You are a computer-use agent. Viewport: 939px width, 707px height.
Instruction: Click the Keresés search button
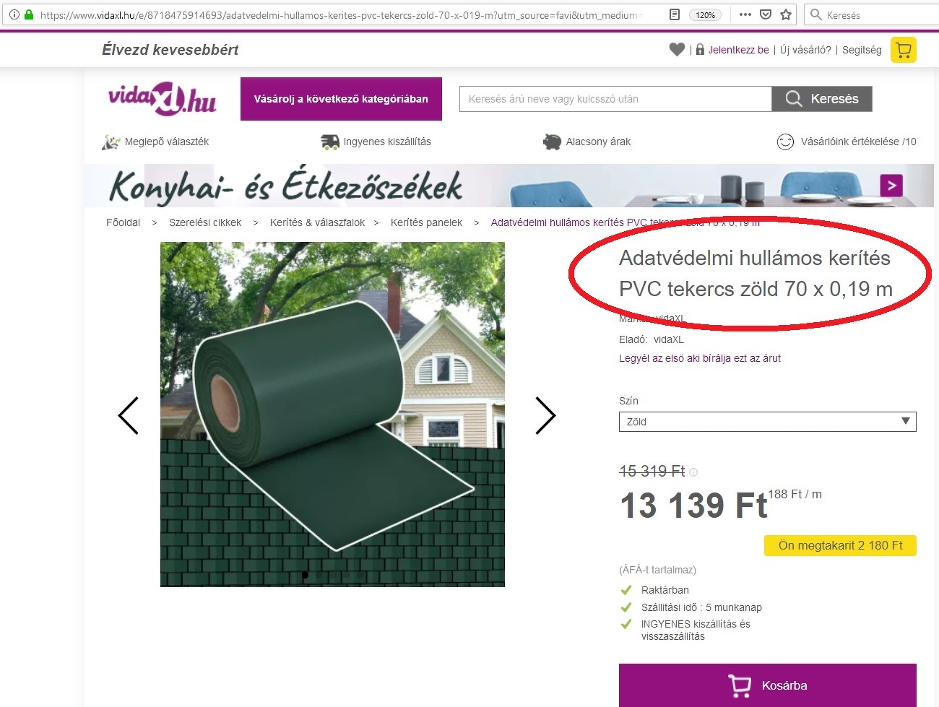822,99
